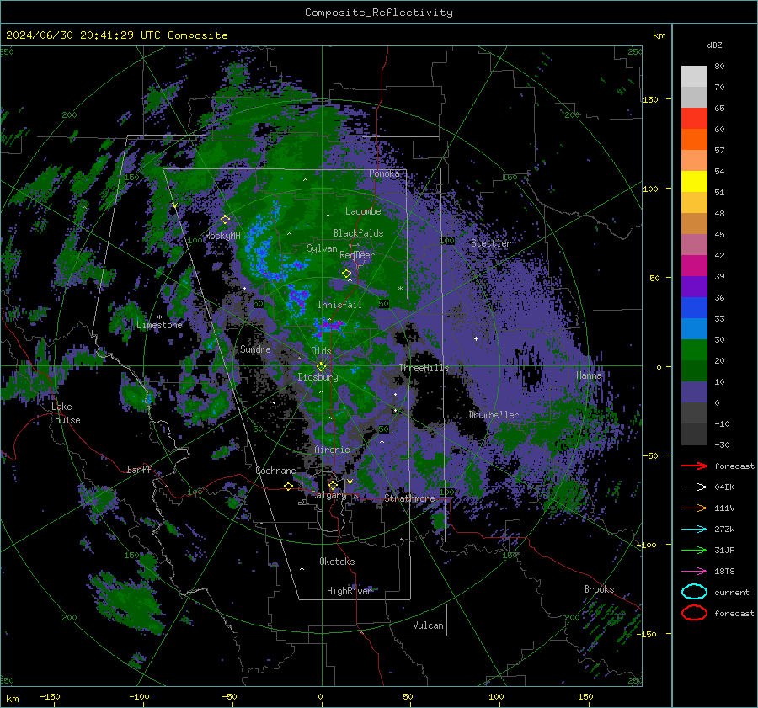The height and width of the screenshot is (708, 758).
Task: Click the km label at bottom left
Action: pyautogui.click(x=12, y=699)
